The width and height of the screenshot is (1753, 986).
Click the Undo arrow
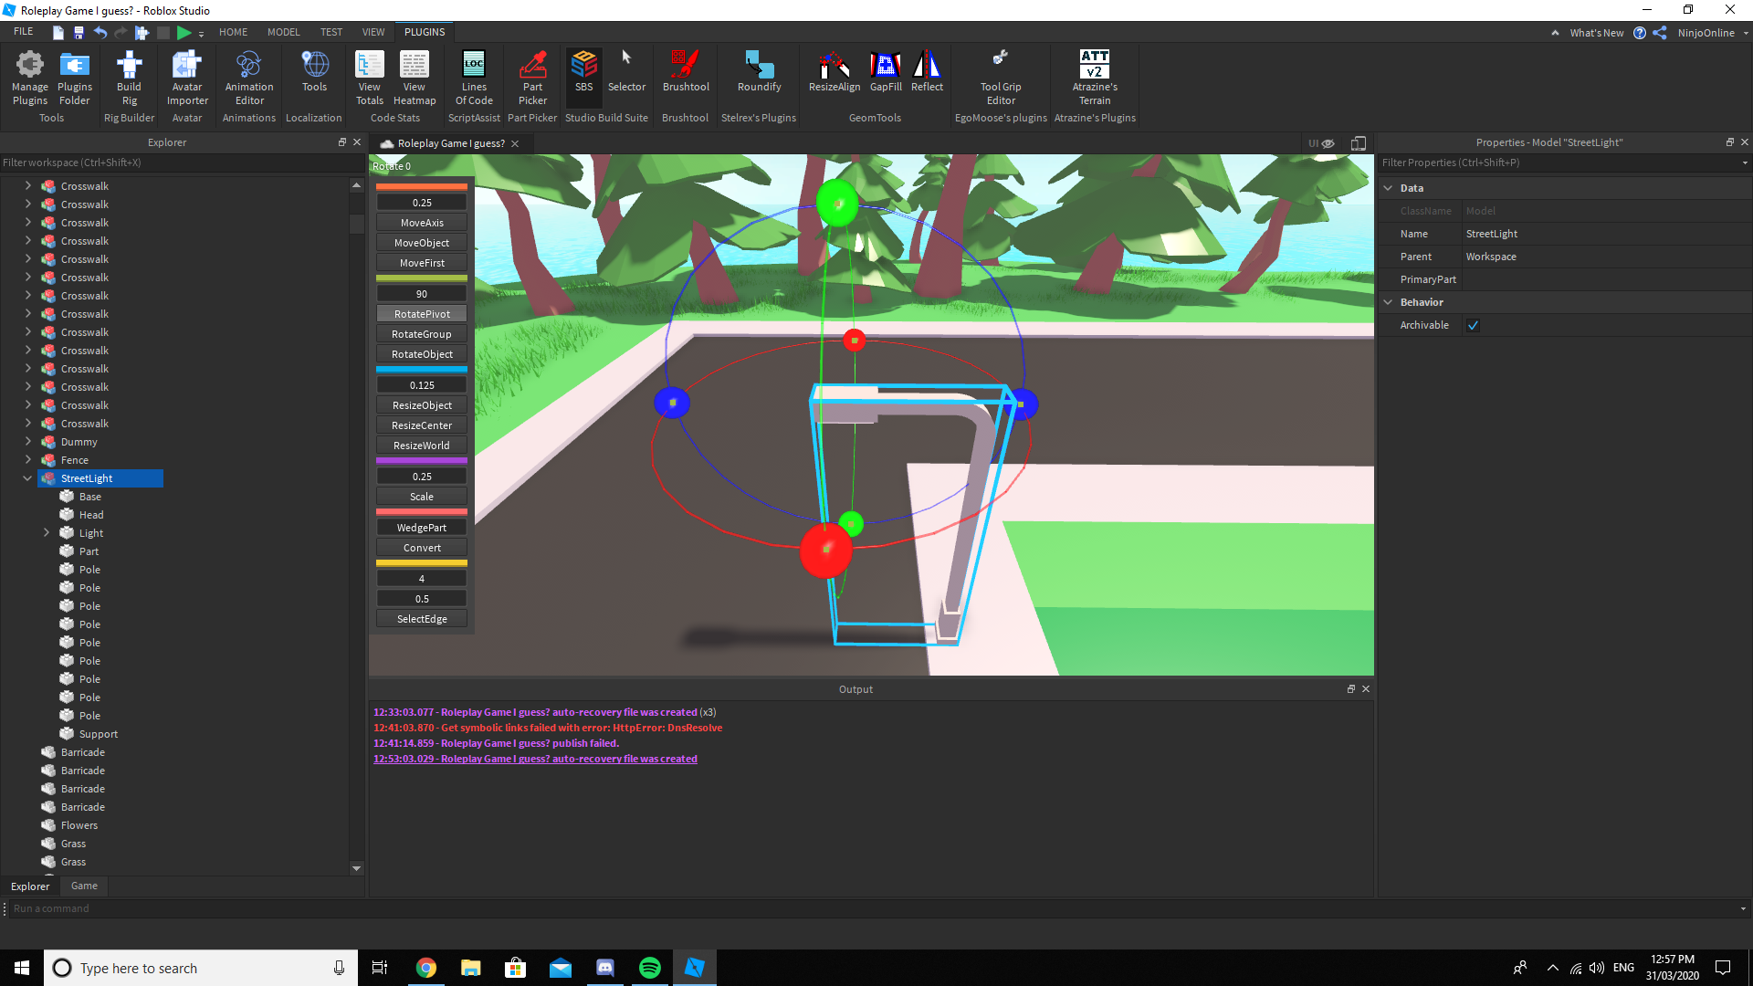point(100,32)
